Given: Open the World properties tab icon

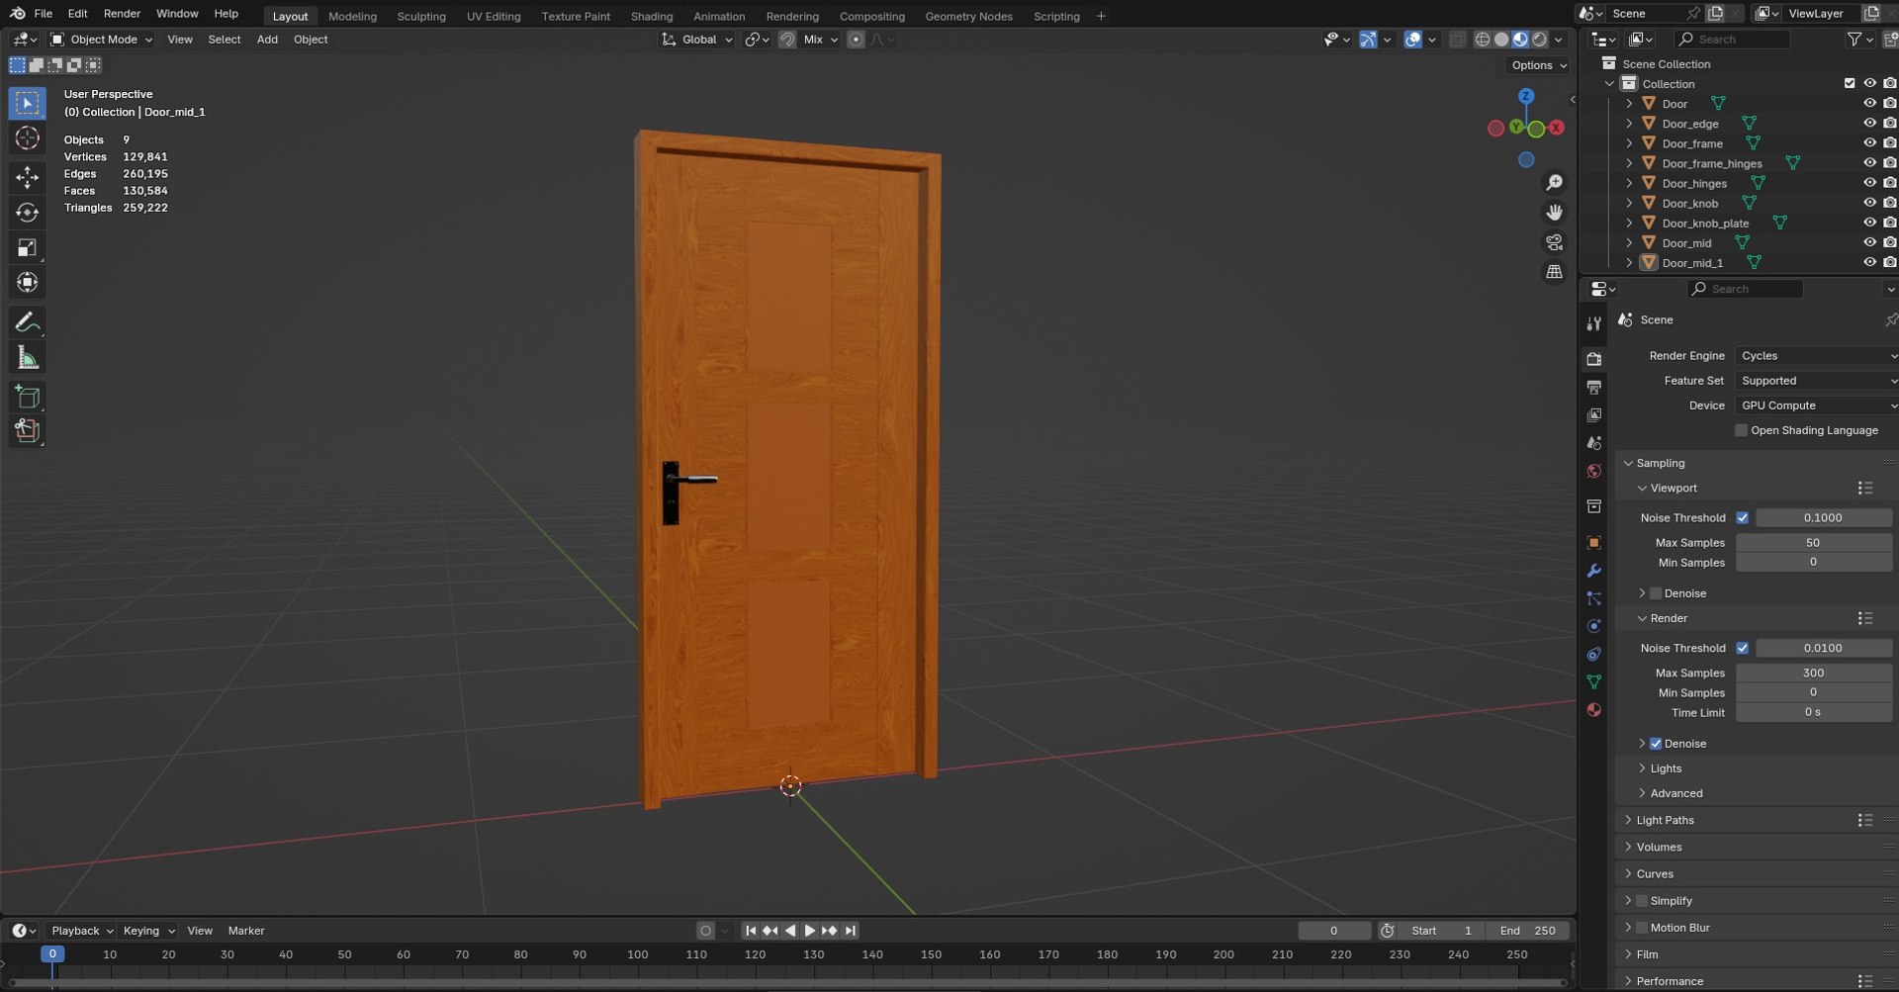Looking at the screenshot, I should point(1593,471).
